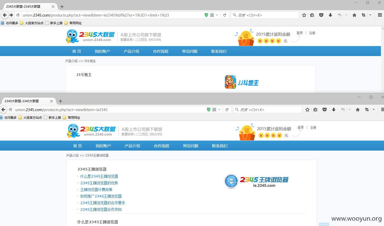Click 注册 link in the top window page
This screenshot has height=226, width=384.
coord(312,33)
